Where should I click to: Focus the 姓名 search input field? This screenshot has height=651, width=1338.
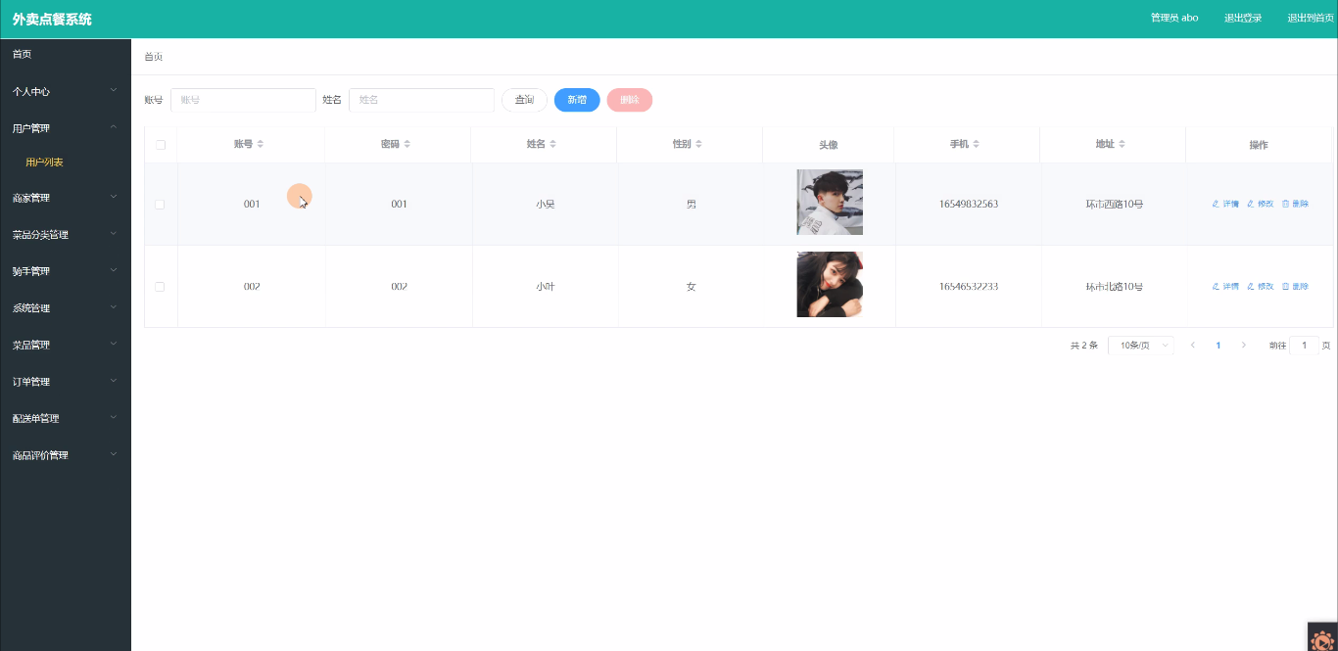tap(421, 100)
